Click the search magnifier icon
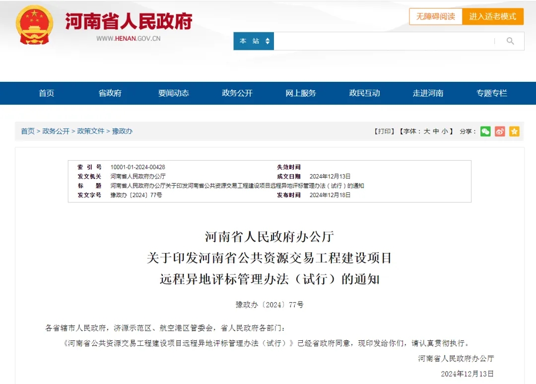Image resolution: width=536 pixels, height=384 pixels. coord(510,41)
